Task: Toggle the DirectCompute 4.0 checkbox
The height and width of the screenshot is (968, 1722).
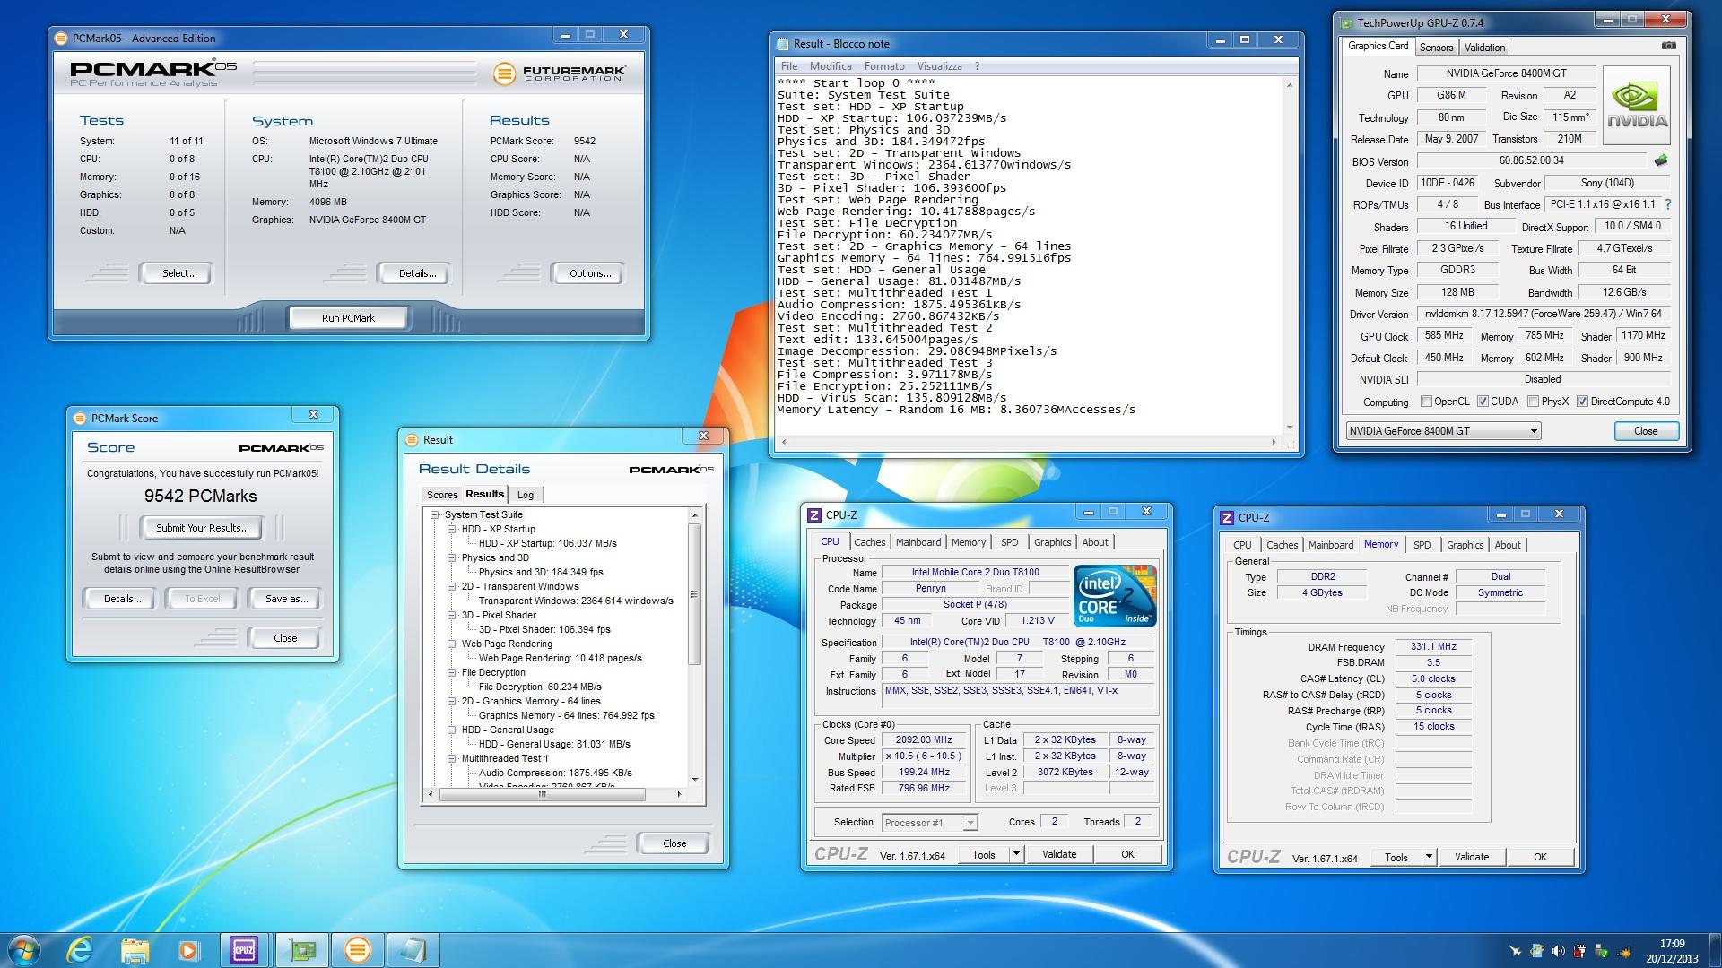Action: [x=1582, y=402]
